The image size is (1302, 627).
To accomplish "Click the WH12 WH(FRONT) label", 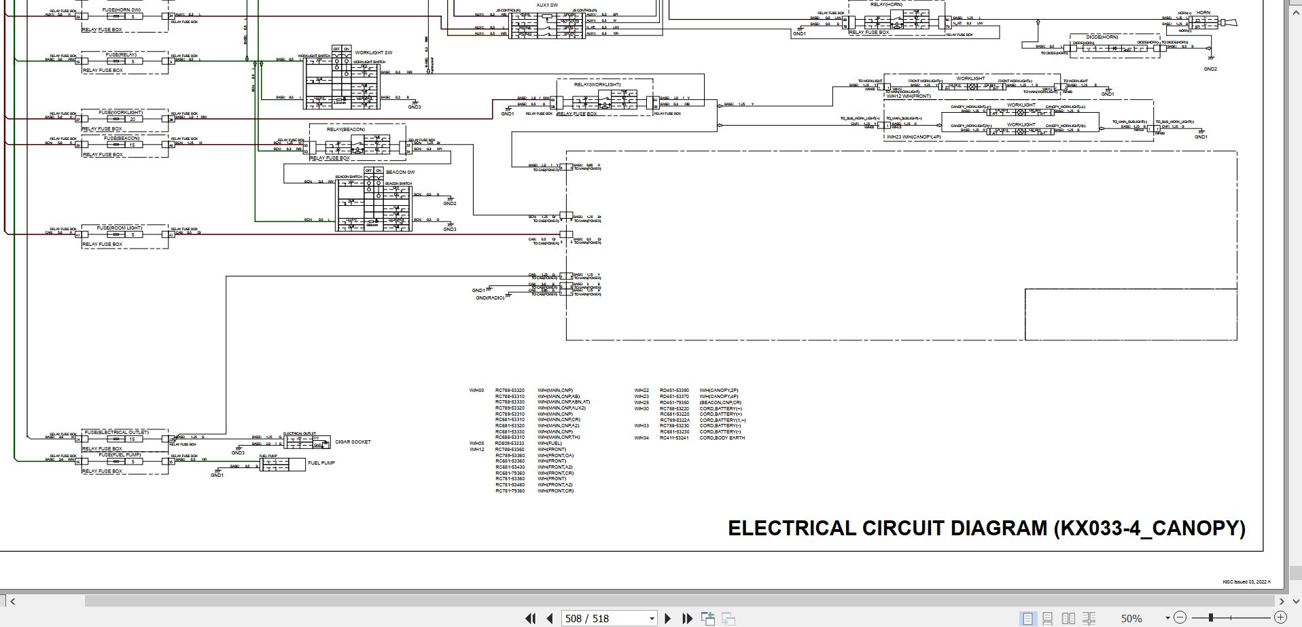I will [909, 96].
